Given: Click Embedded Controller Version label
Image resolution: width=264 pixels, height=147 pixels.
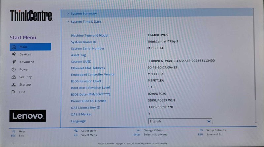Looking at the screenshot, I should tap(93, 74).
